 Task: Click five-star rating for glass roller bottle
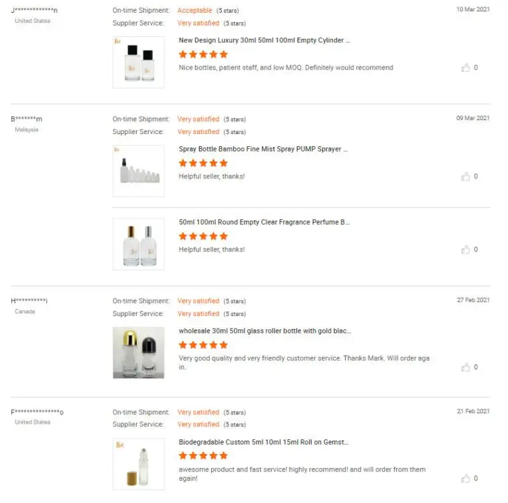click(203, 345)
